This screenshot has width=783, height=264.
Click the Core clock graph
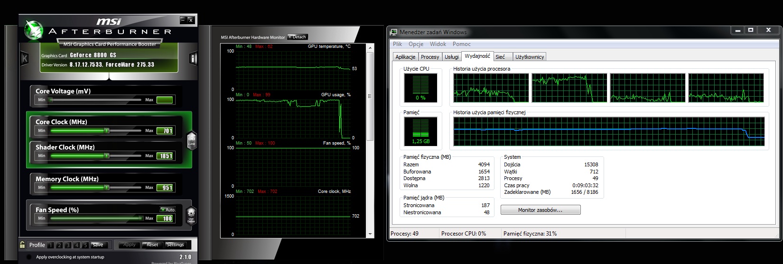pos(293,215)
